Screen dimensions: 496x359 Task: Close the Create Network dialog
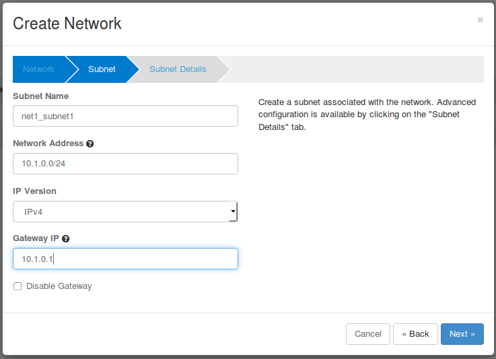pos(480,20)
